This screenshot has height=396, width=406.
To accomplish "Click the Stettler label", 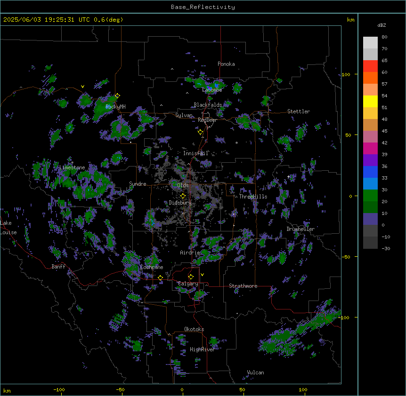I will tap(299, 111).
